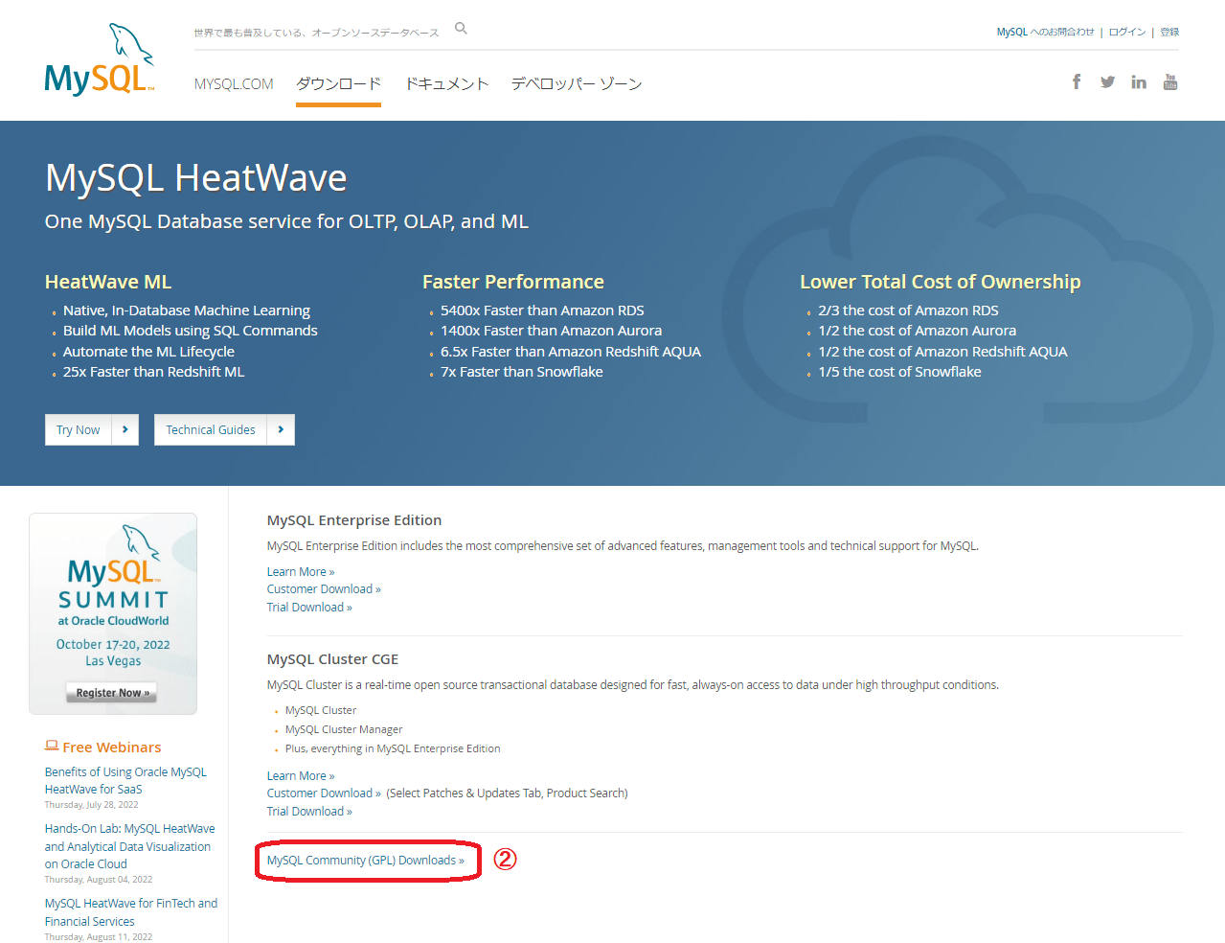Click Customer Download under MySQL Enterprise Edition
Viewport: 1225px width, 943px height.
tap(324, 589)
